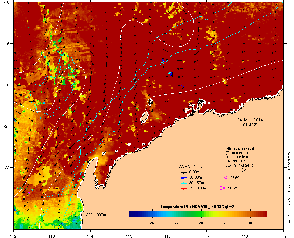Click the date label 24-Mar-2014

(x=250, y=120)
